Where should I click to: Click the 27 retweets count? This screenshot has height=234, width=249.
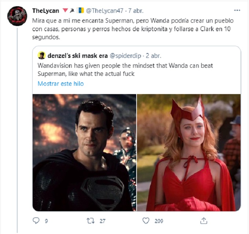click(x=103, y=220)
